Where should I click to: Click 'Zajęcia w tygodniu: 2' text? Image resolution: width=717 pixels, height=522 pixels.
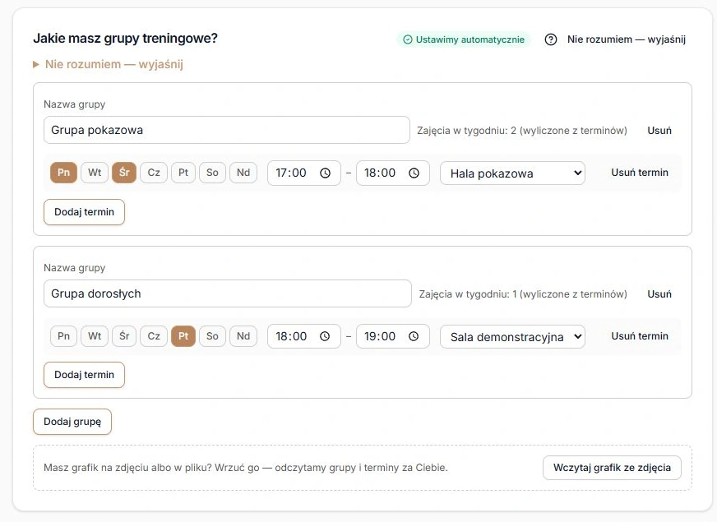click(466, 131)
